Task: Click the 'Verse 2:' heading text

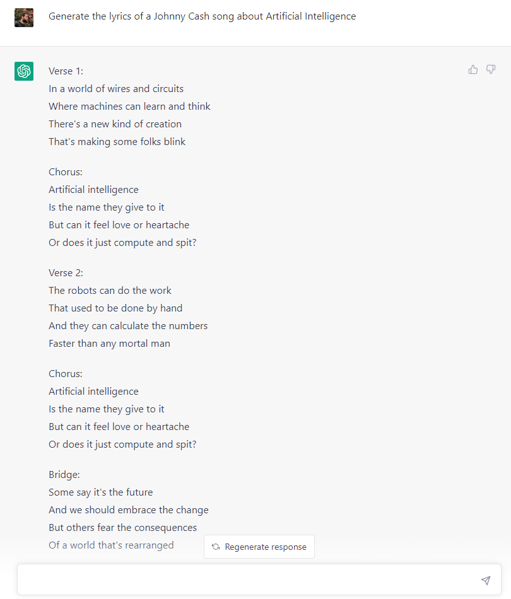Action: (66, 273)
